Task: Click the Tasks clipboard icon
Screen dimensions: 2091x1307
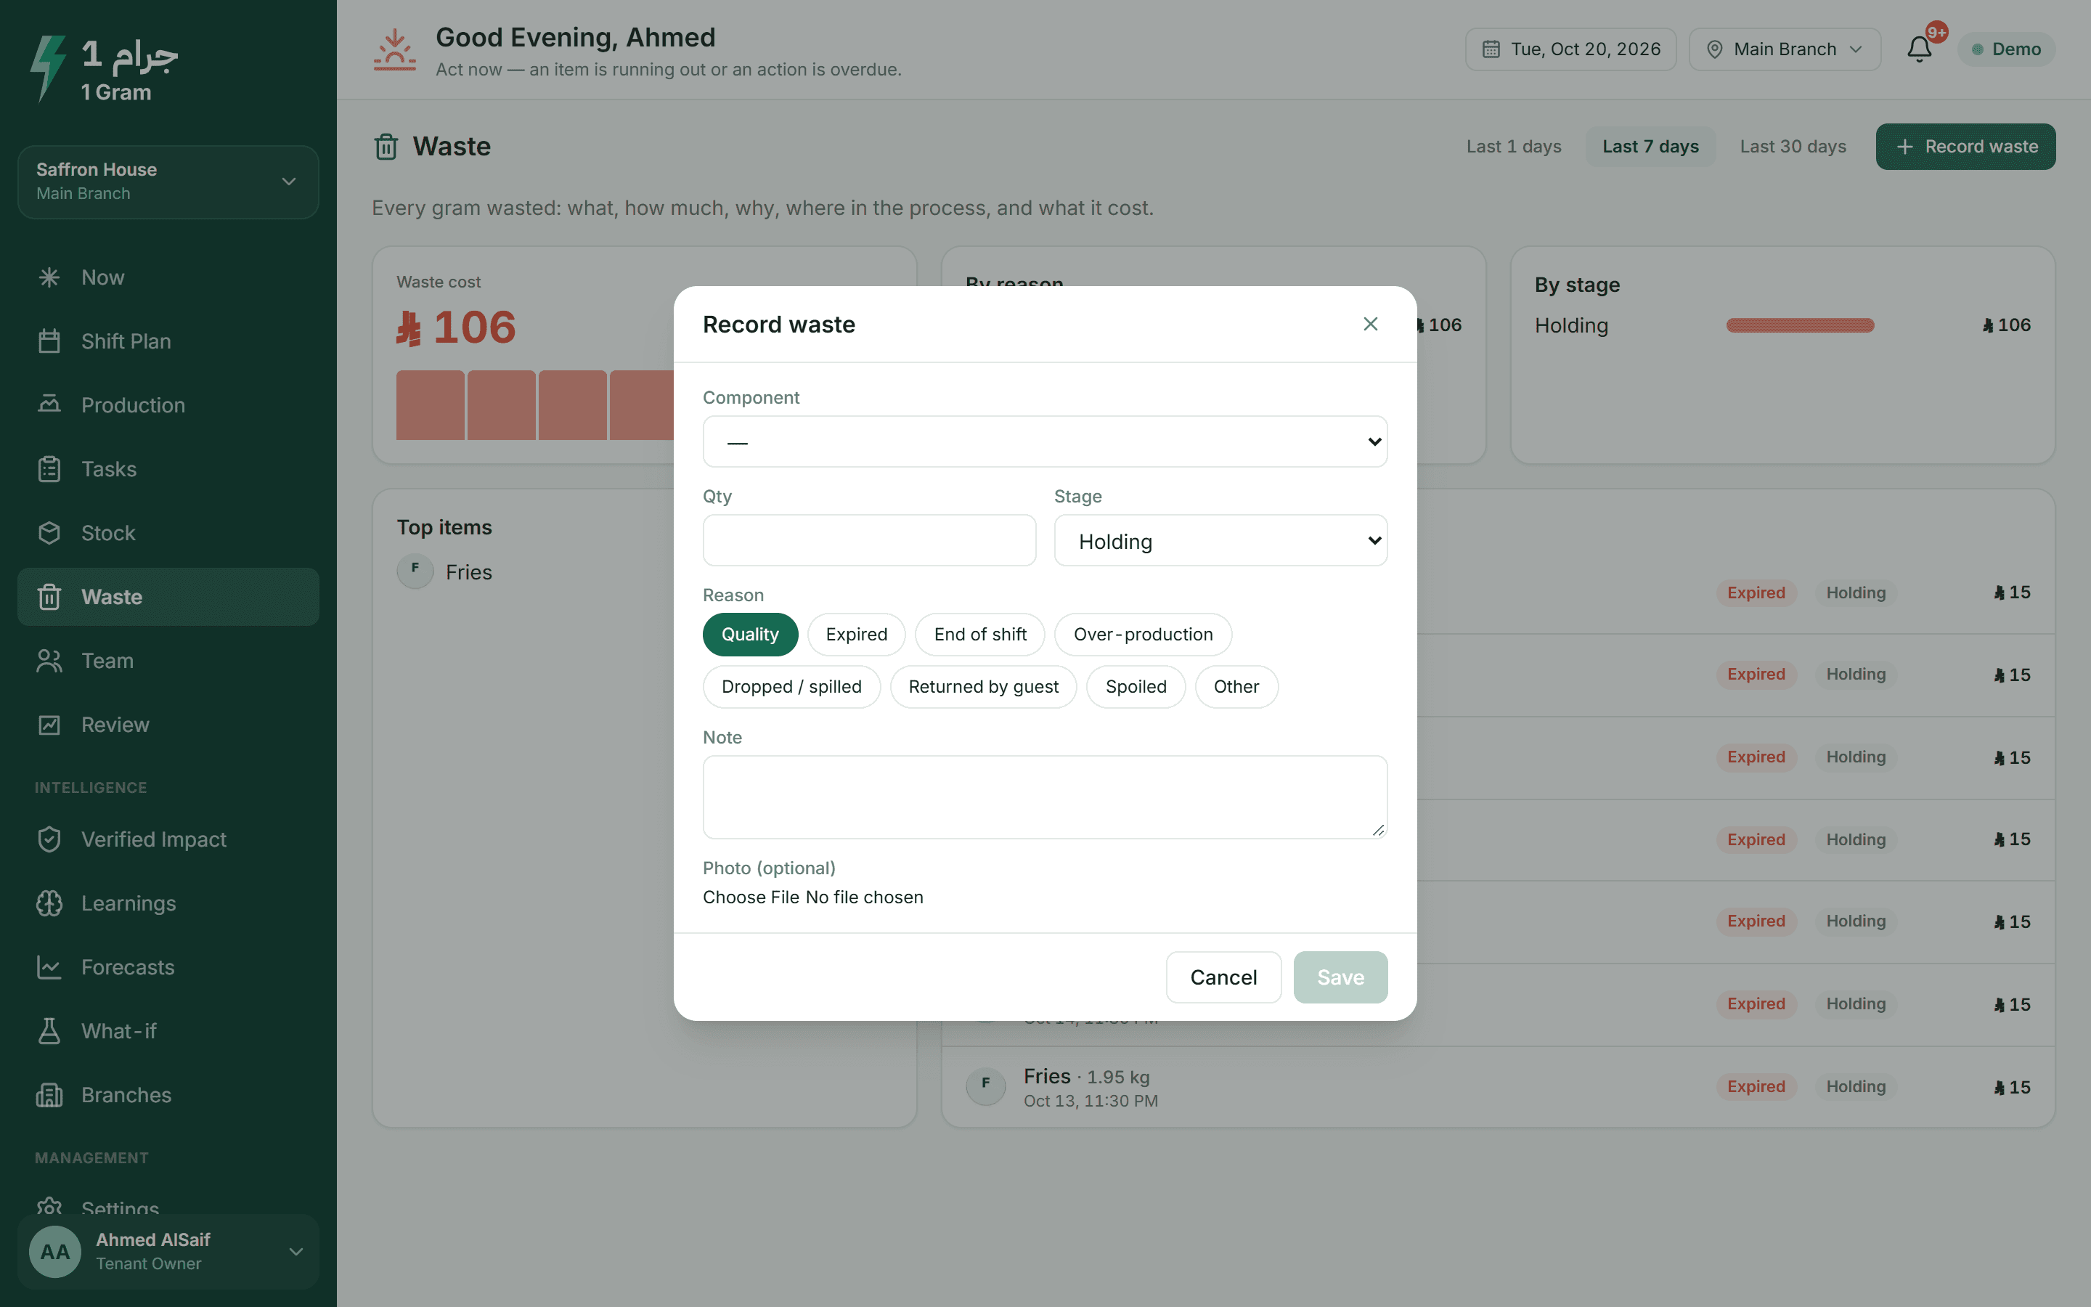Action: [x=49, y=469]
